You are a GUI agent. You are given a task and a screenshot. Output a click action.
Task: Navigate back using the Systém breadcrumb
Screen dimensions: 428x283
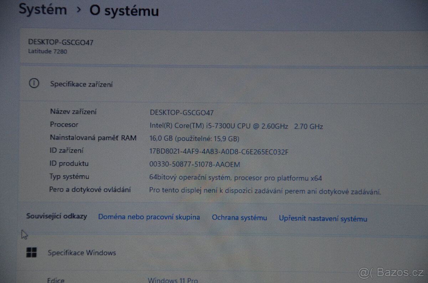click(x=42, y=10)
